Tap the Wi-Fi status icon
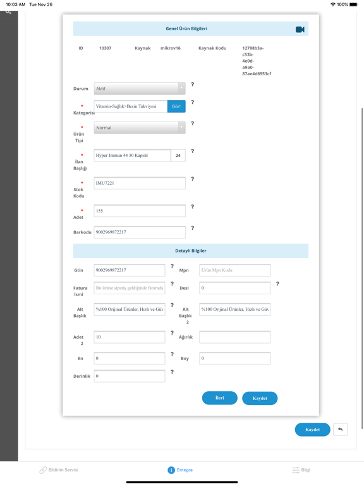The height and width of the screenshot is (486, 364). tap(333, 4)
